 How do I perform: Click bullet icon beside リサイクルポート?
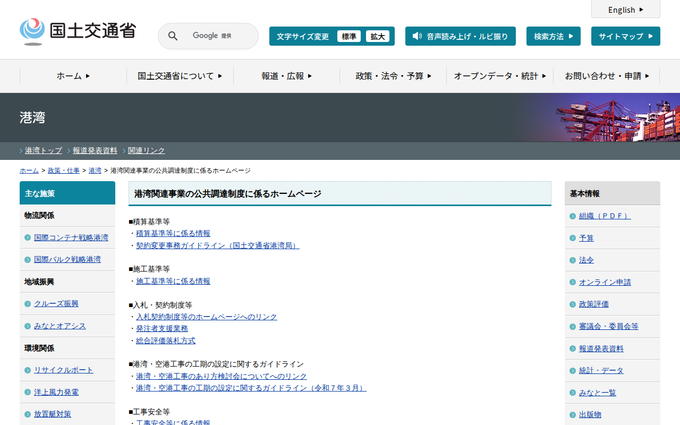pyautogui.click(x=28, y=370)
